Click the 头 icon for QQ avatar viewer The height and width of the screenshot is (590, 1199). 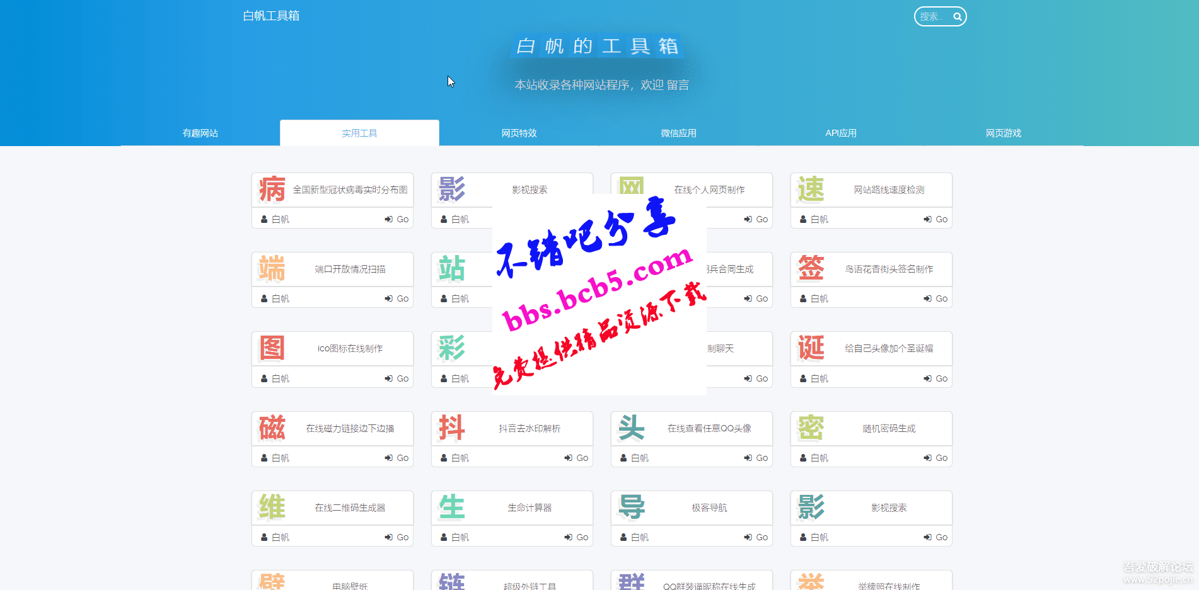[x=631, y=428]
